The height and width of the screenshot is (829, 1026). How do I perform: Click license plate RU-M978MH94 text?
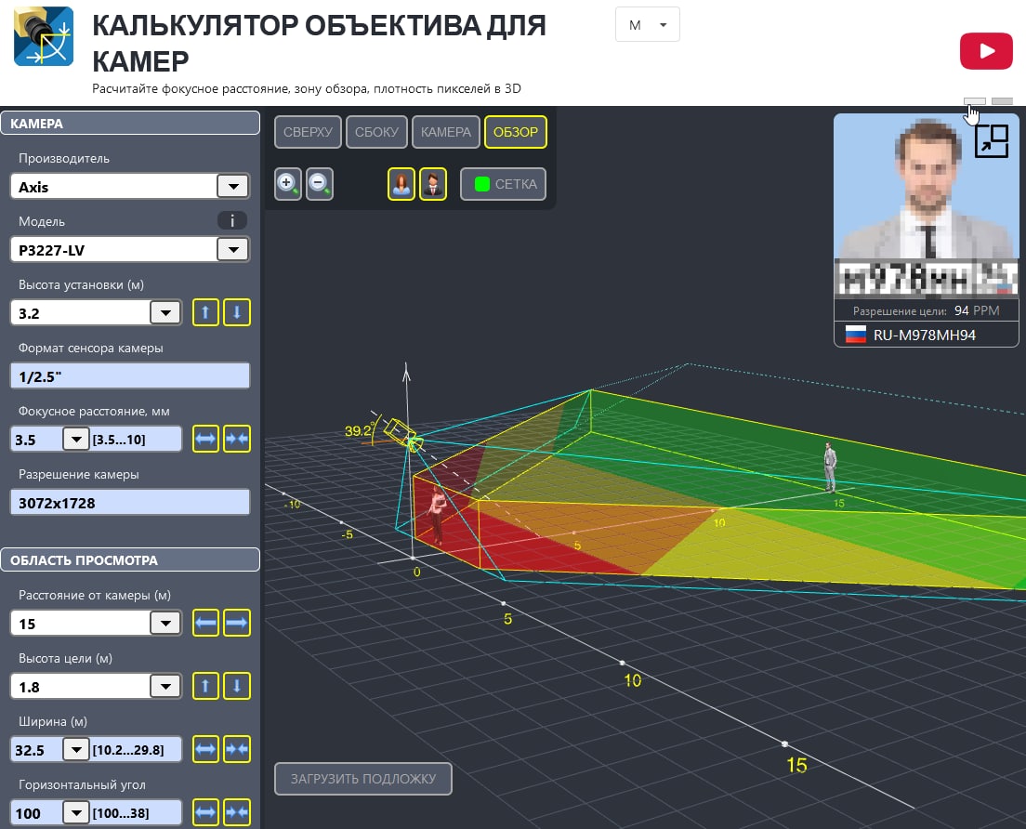tap(924, 335)
